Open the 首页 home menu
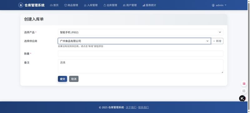This screenshot has width=250, height=113. pyautogui.click(x=54, y=5)
